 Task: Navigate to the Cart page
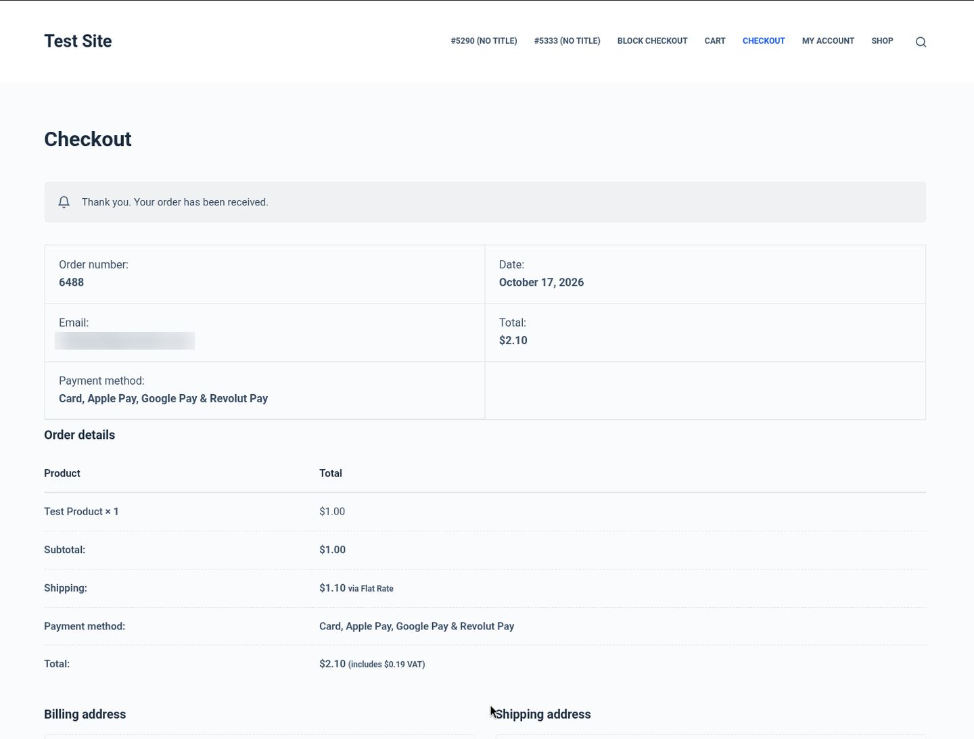click(x=715, y=41)
